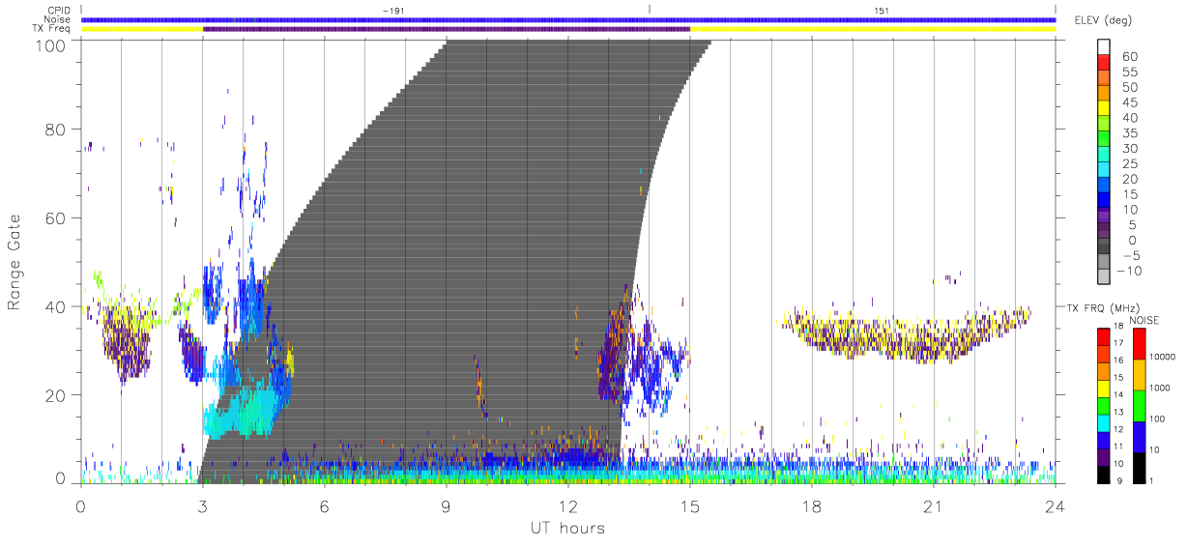Click the 20 tick on Range Gate axis
The height and width of the screenshot is (548, 1187).
(54, 395)
